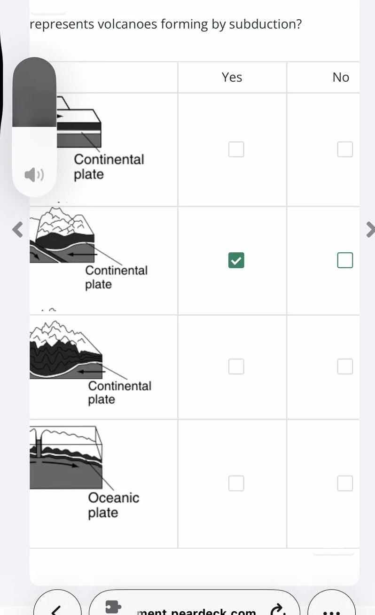
Task: Uncheck the selected Yes on the mountain diagram row
Action: [236, 260]
